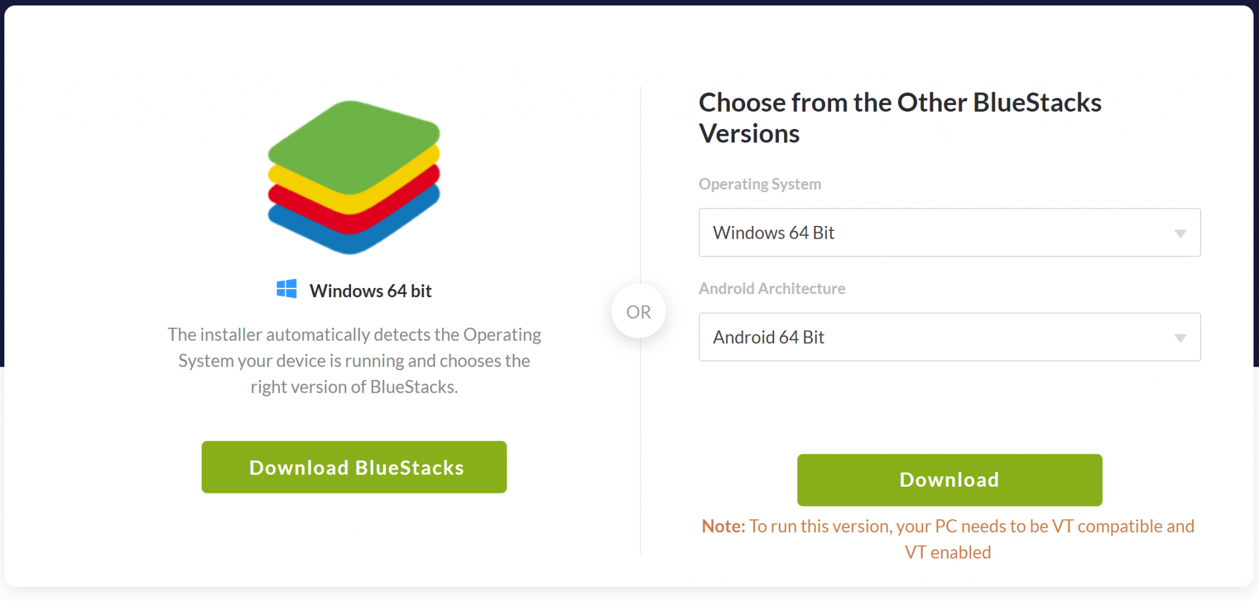Select the Windows 64 bit label text

click(x=371, y=291)
